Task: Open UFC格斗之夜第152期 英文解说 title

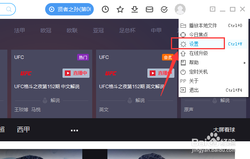Action: click(132, 86)
